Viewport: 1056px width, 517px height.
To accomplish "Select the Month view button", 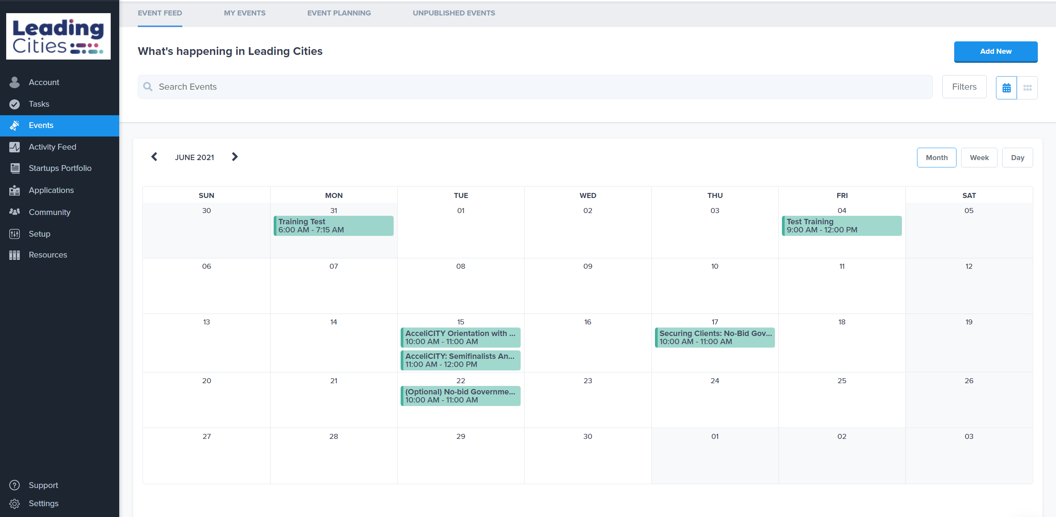I will [937, 158].
